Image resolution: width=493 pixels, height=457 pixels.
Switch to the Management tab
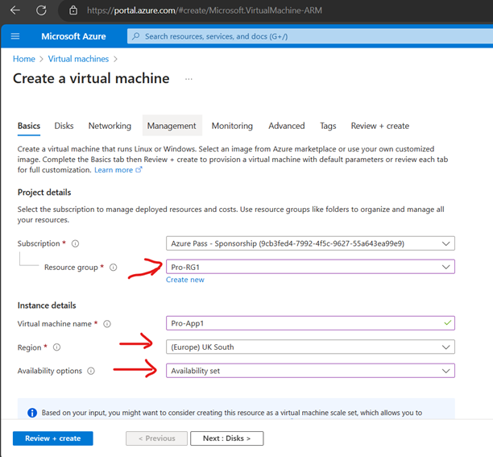[172, 126]
